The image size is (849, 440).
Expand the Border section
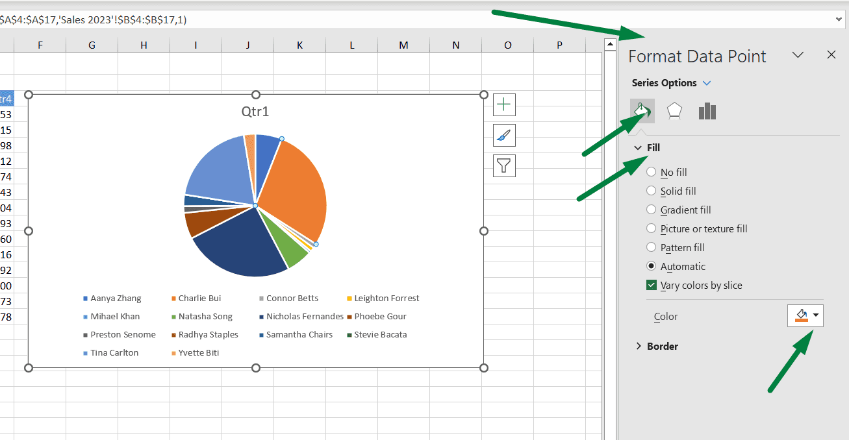click(x=639, y=346)
